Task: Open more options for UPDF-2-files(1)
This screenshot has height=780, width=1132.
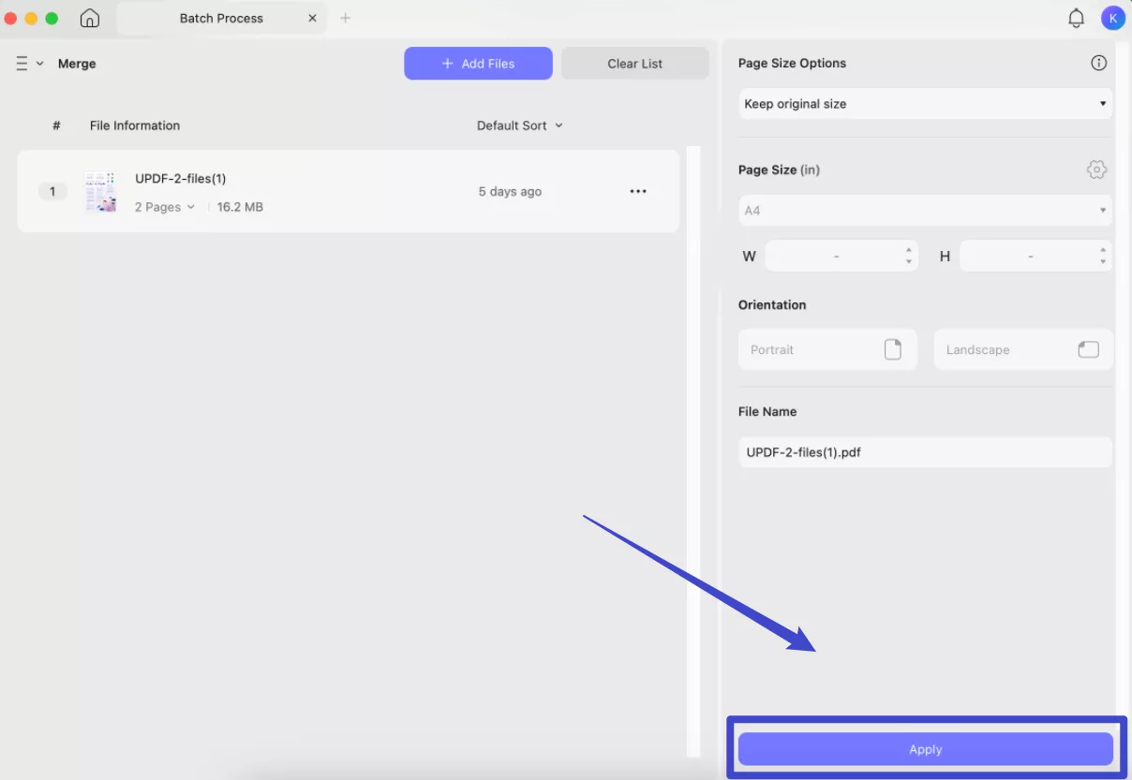Action: (638, 191)
